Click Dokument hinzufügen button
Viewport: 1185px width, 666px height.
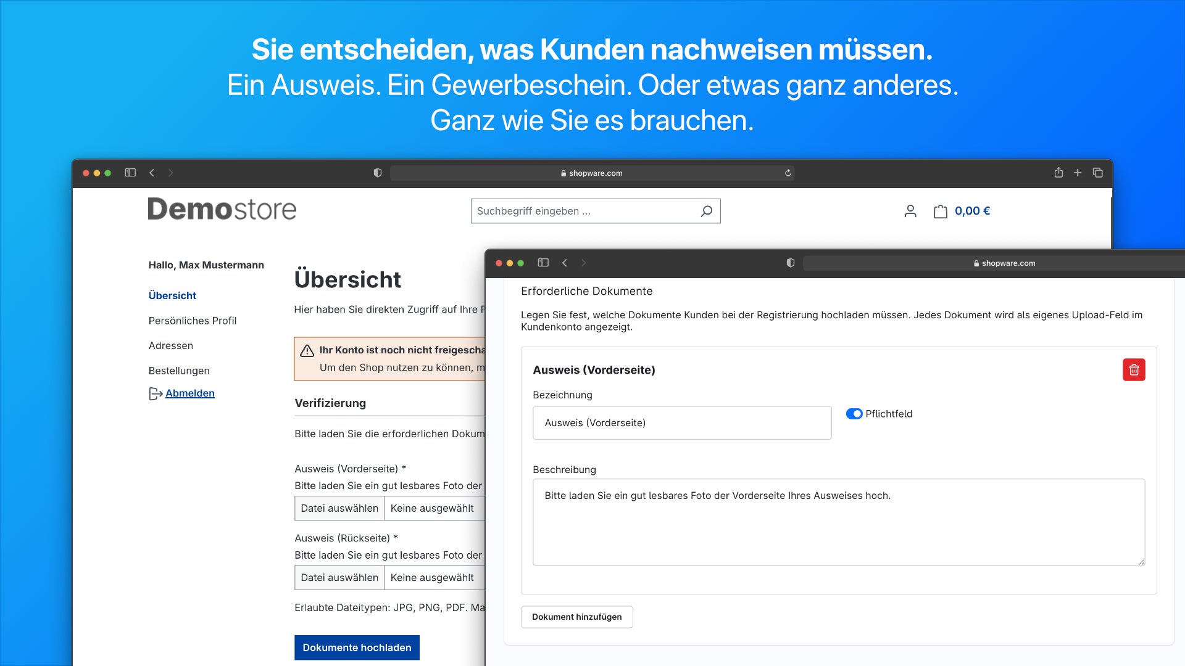coord(576,617)
